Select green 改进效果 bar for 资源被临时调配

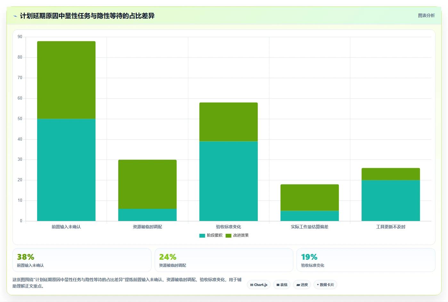[147, 184]
